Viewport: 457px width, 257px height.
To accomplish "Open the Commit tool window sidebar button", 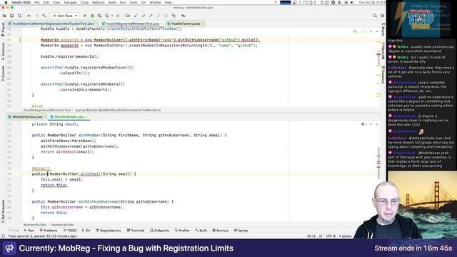I will 3,74.
